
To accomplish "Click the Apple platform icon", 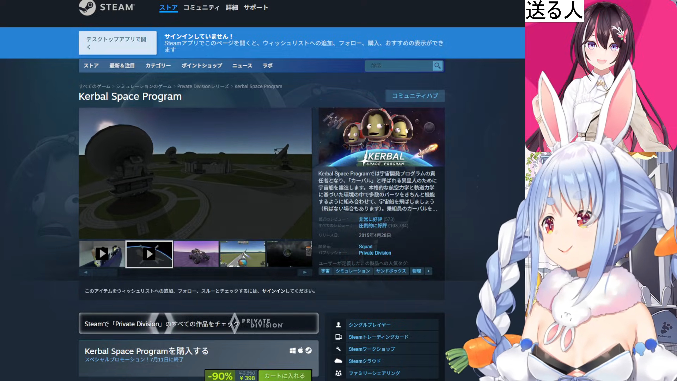I will click(300, 350).
